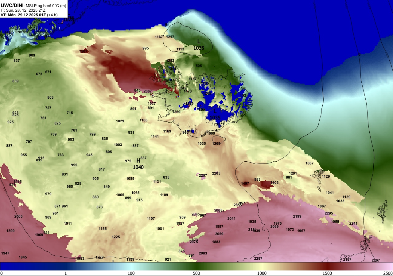This screenshot has width=393, height=276.
Task: Click the map value 1169
Action: click(167, 131)
